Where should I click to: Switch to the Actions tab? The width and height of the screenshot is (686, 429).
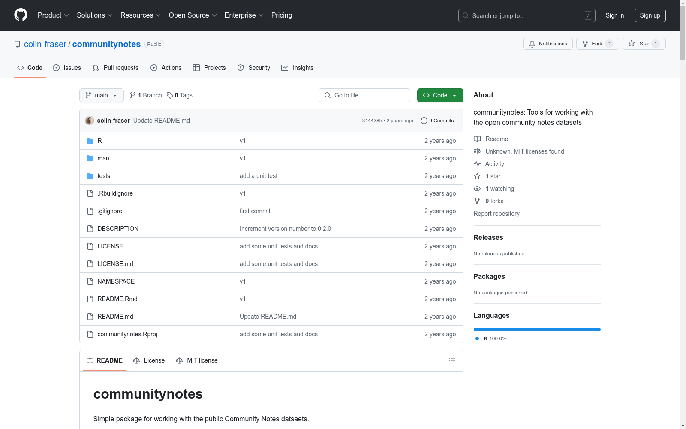pos(166,68)
